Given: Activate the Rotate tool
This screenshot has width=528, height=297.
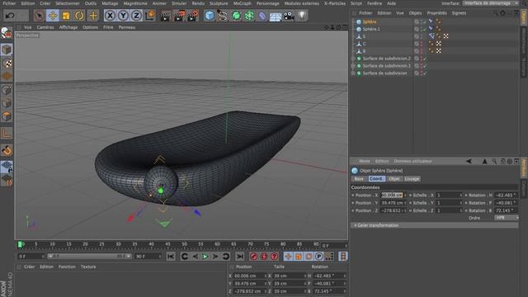Looking at the screenshot, I should coord(79,16).
